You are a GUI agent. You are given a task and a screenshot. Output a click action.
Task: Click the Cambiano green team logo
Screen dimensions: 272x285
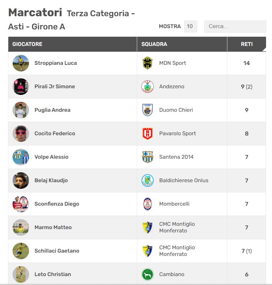147,274
